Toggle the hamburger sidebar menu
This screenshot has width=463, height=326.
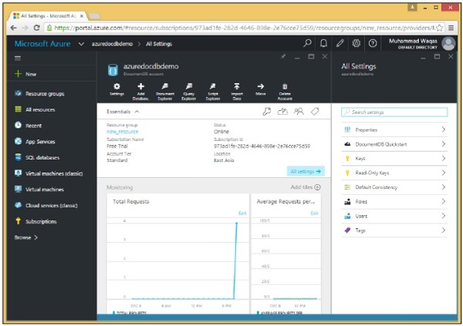click(18, 58)
